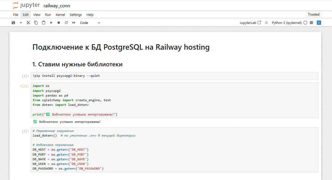Copy the selected cell from the toolbar
The height and width of the screenshot is (180, 332).
point(36,23)
